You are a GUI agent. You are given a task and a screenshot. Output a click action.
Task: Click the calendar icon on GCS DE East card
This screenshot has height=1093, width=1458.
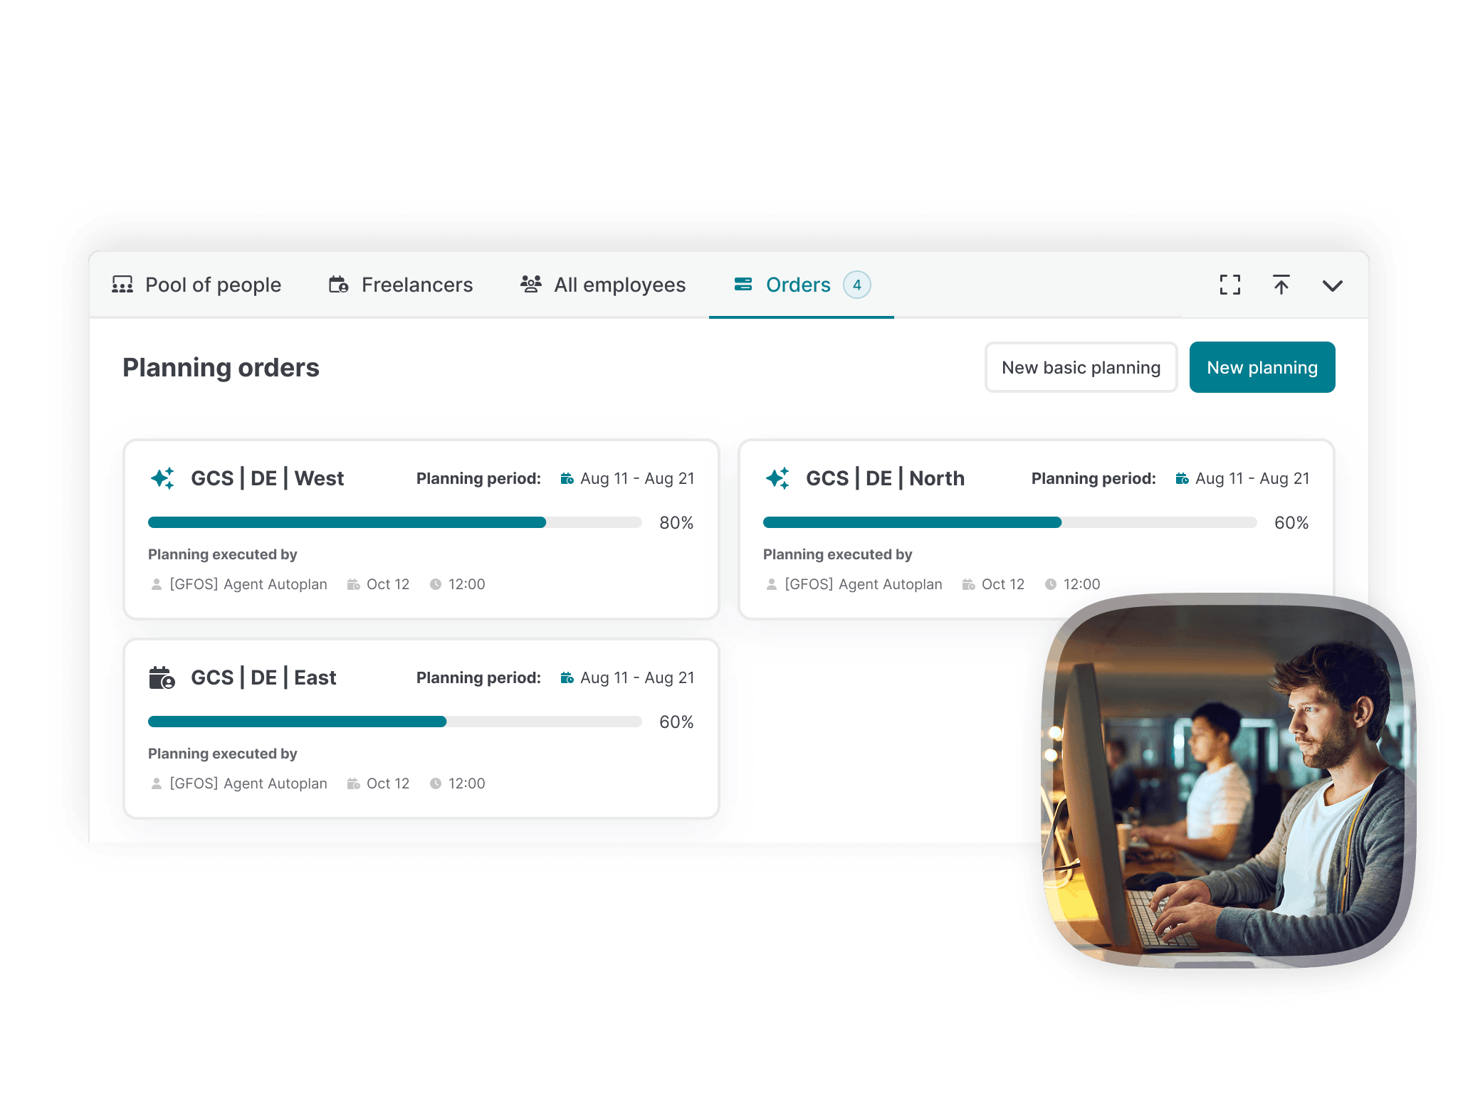[x=161, y=677]
